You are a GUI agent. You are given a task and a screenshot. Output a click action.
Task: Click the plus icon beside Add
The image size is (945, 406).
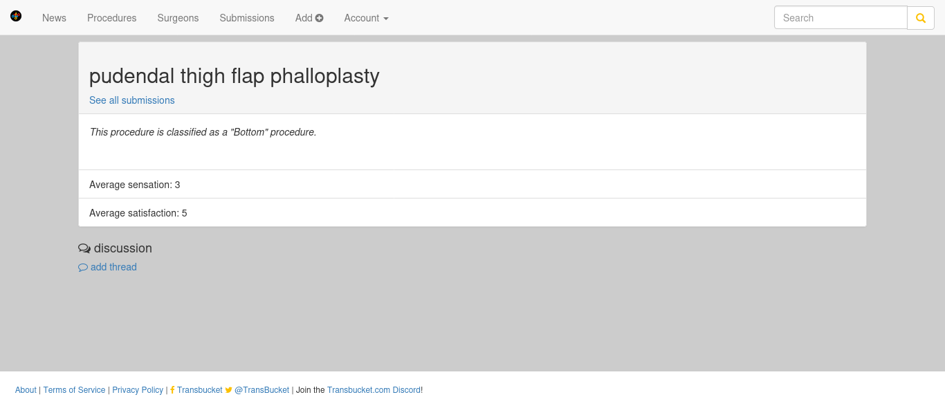[320, 18]
